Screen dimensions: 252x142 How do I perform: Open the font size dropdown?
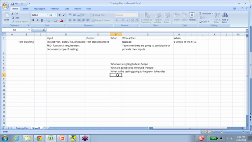tap(56, 15)
